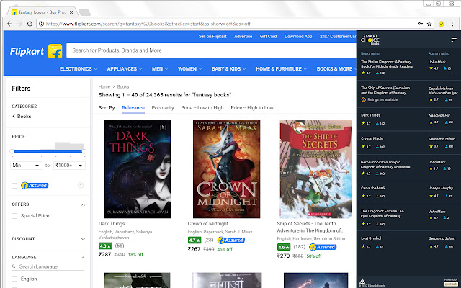The image size is (461, 288).
Task: Check the English language filter
Action: tap(15, 279)
